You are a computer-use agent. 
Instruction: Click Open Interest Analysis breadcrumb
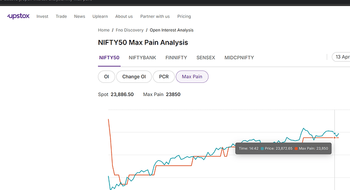point(171,30)
